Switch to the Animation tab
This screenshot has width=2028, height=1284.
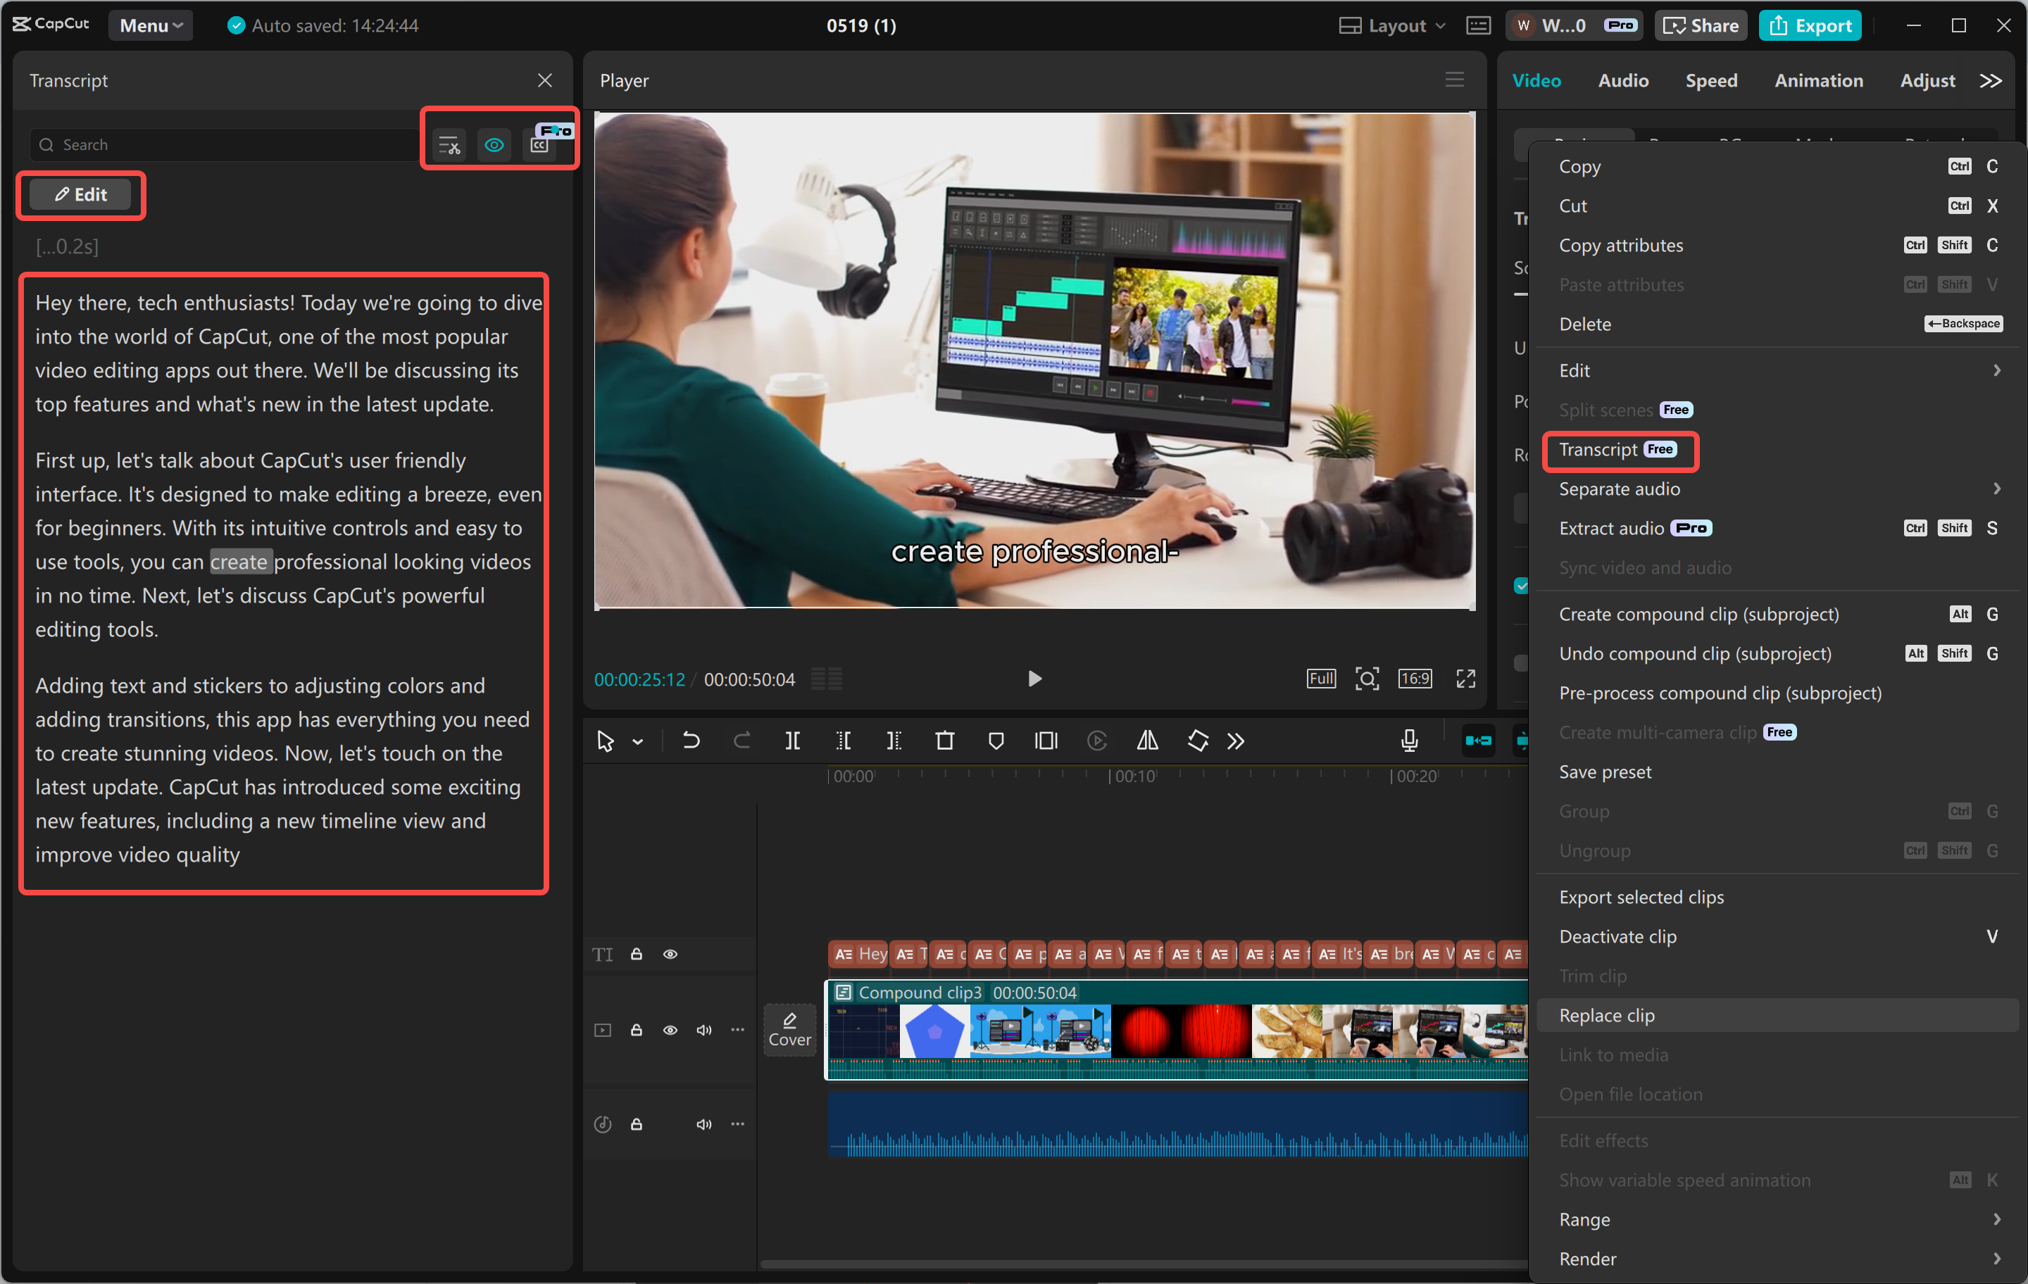(1819, 80)
